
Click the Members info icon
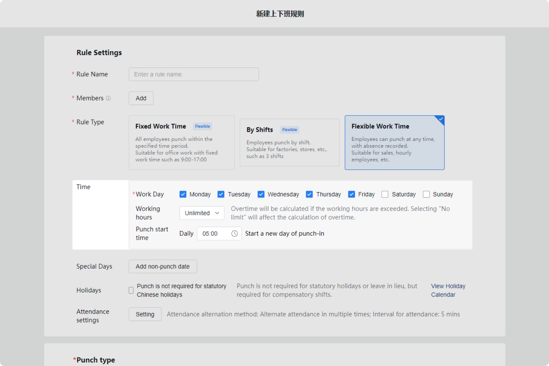click(108, 98)
